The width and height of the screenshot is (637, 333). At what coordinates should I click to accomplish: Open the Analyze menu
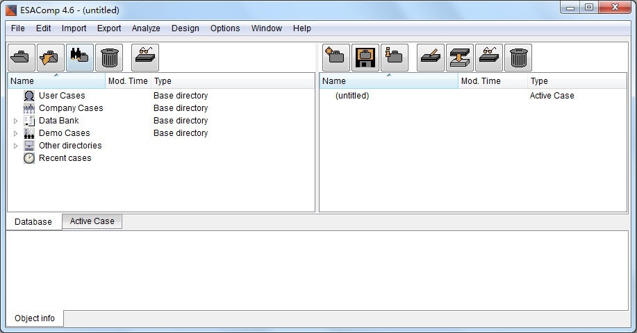(x=146, y=28)
